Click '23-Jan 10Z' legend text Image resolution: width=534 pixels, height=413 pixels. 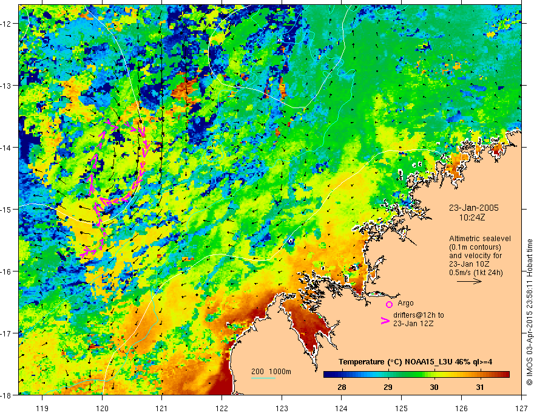coord(470,264)
